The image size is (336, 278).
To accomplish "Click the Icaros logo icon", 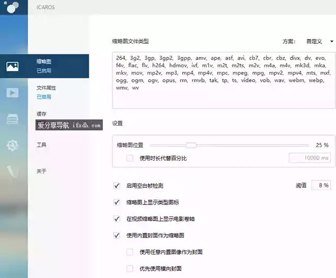I will click(11, 6).
